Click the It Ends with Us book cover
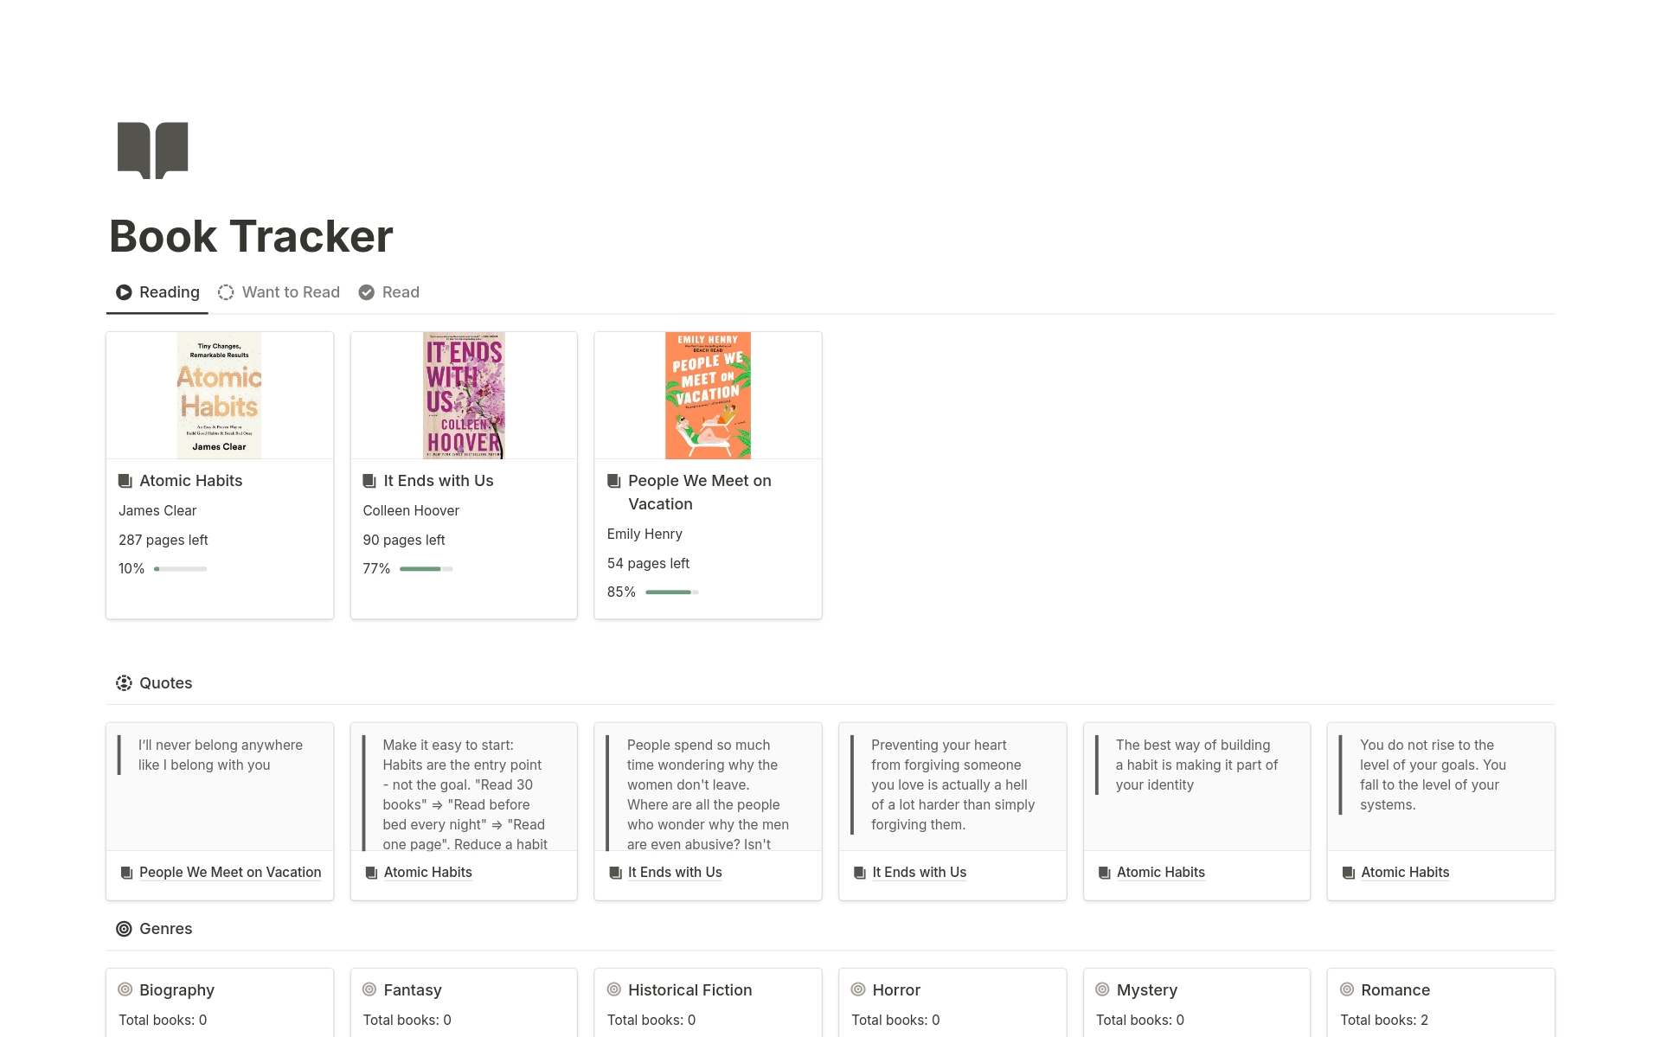 coord(463,394)
